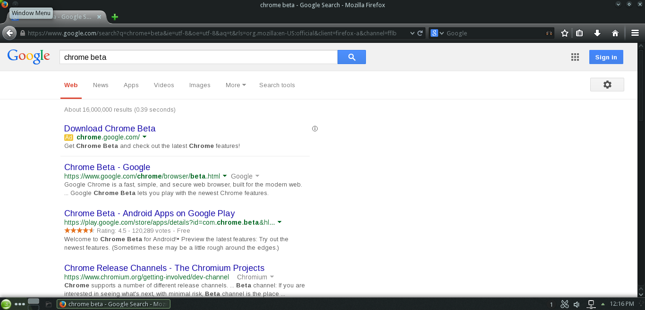Image resolution: width=645 pixels, height=310 pixels.
Task: Open the URL history dropdown arrow
Action: pyautogui.click(x=412, y=33)
